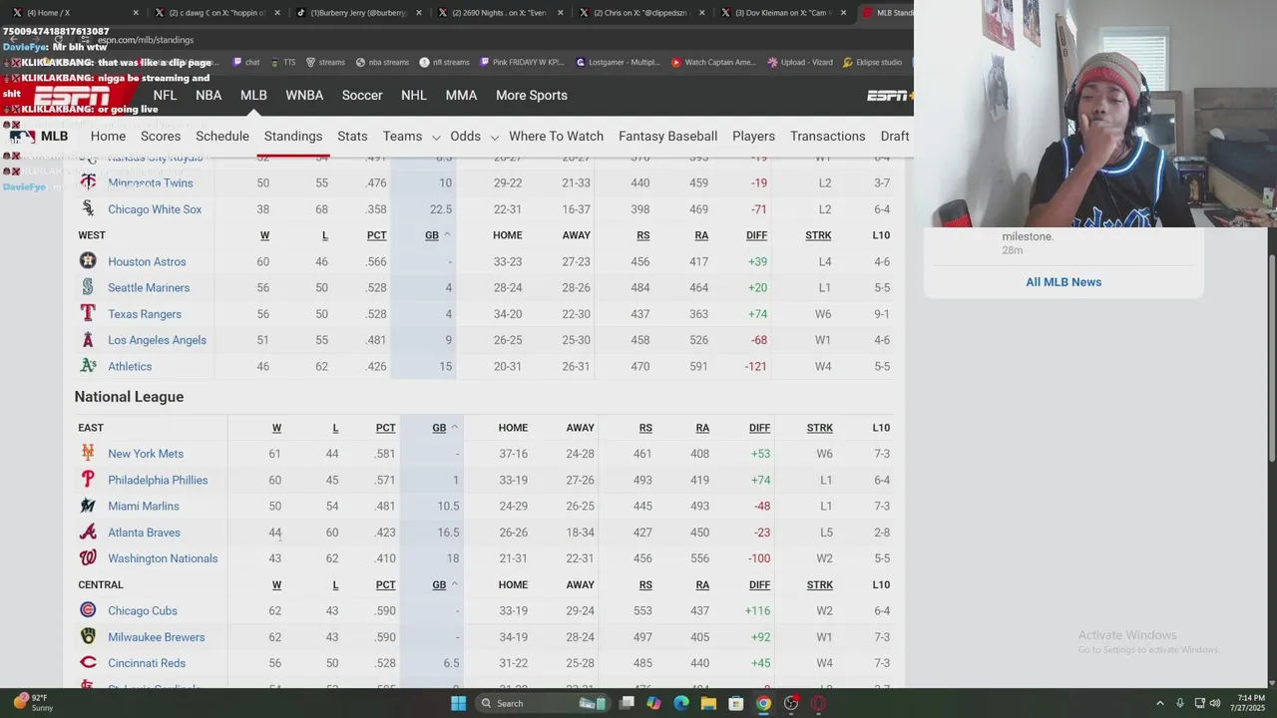
Task: Click the Milwaukee Brewers team logo
Action: (x=88, y=636)
